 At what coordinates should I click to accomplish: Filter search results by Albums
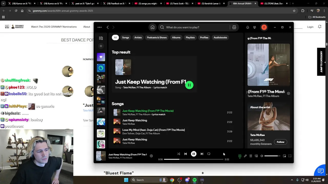tap(176, 38)
